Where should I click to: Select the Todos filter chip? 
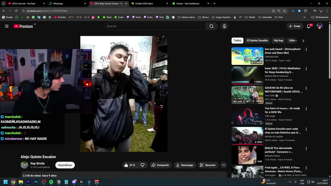[x=237, y=41]
